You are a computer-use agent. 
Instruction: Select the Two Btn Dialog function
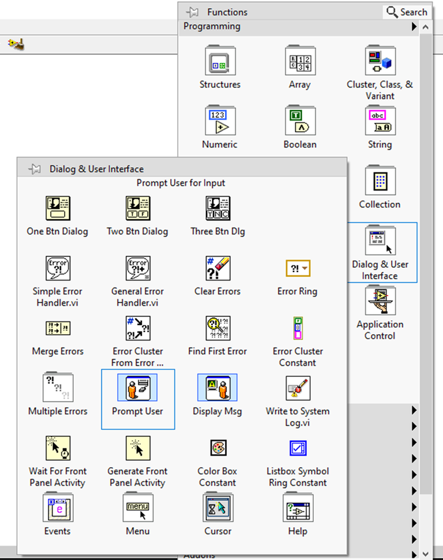[138, 208]
